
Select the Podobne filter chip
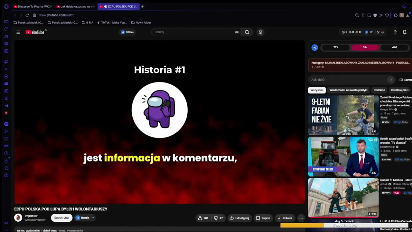coord(379,90)
